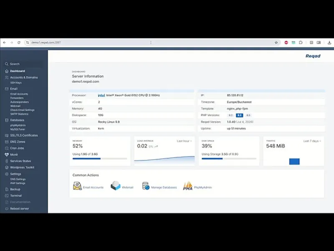Click the DNS Zones icon in sidebar
Viewport: 334px width, 251px height.
7,142
